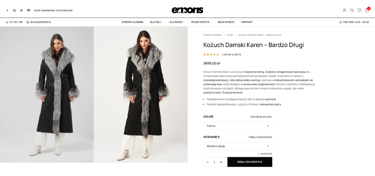
Task: Expand the Kolor dropdown showing Czarny
Action: [238, 126]
